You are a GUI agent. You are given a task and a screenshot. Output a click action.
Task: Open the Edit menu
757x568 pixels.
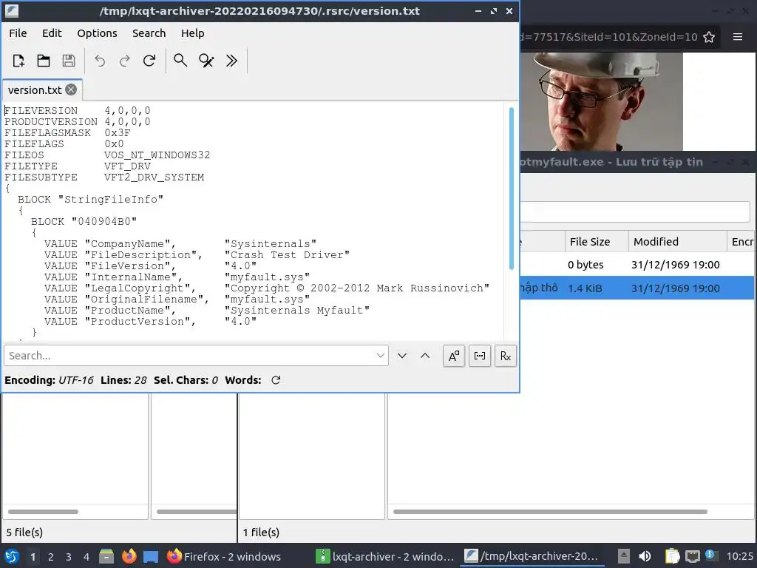click(52, 33)
